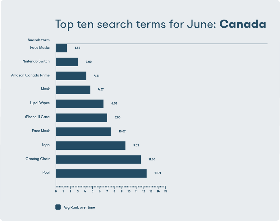Click axis tick label 12
The image size is (280, 221).
(144, 191)
